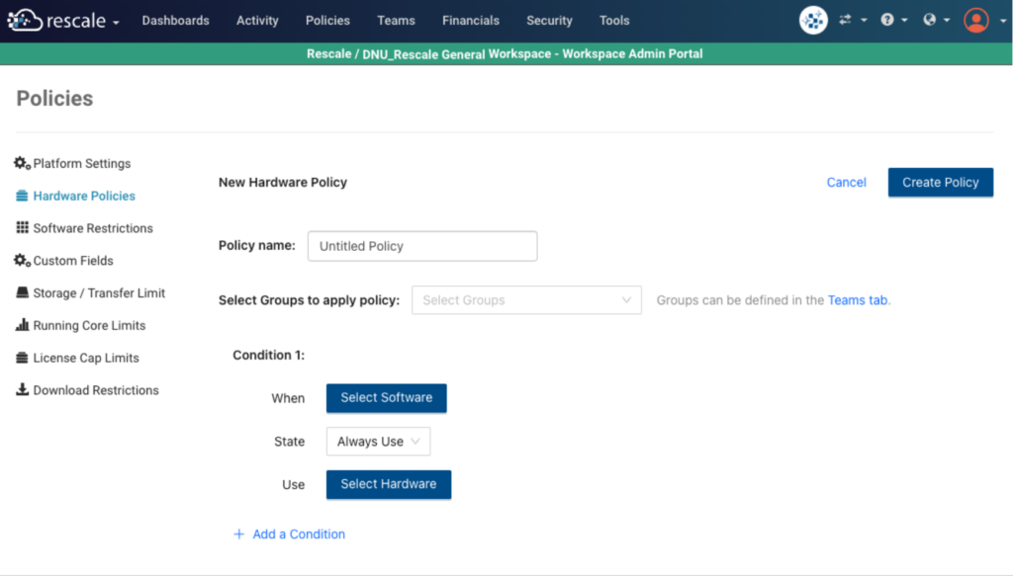
Task: Open Download Restrictions section
Action: [96, 390]
